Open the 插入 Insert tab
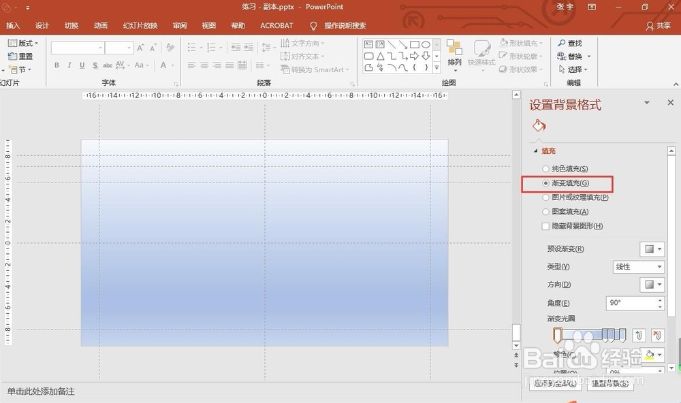681x403 pixels. pyautogui.click(x=13, y=26)
